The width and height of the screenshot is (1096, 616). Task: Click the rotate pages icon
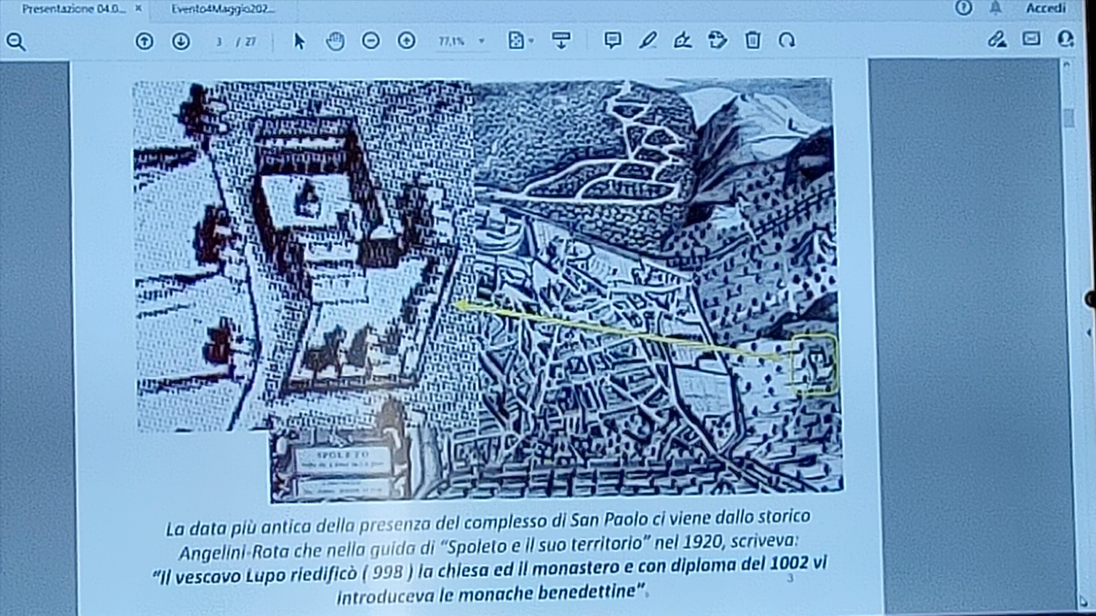click(718, 41)
